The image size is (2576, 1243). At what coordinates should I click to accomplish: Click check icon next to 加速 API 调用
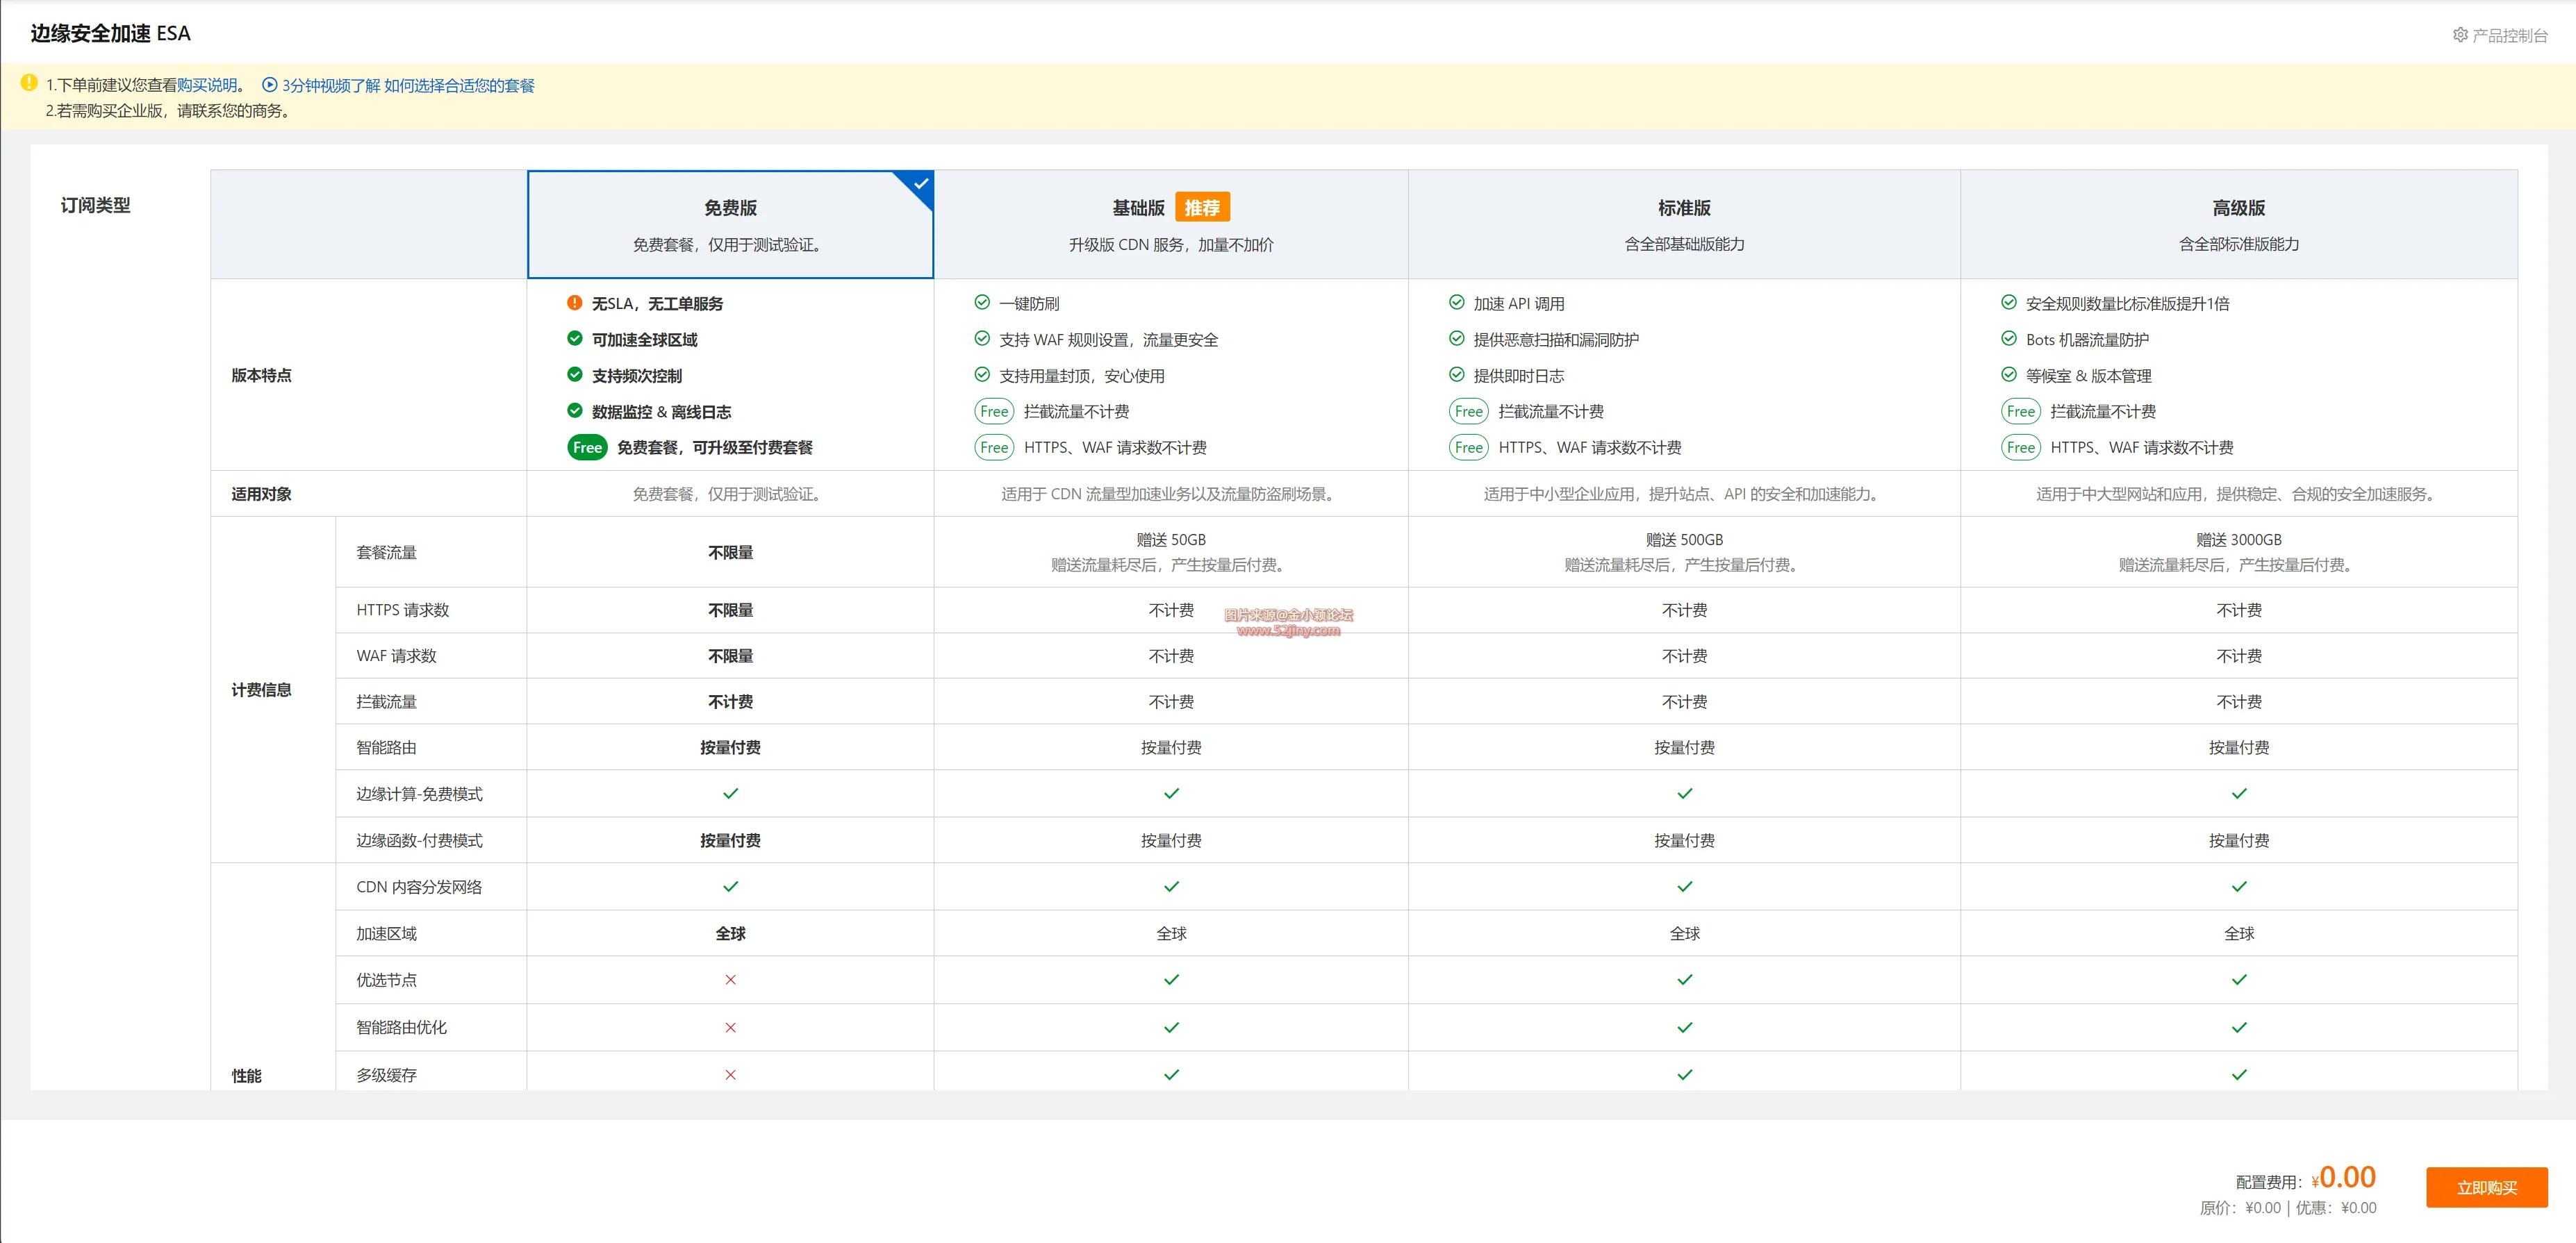[x=1456, y=303]
